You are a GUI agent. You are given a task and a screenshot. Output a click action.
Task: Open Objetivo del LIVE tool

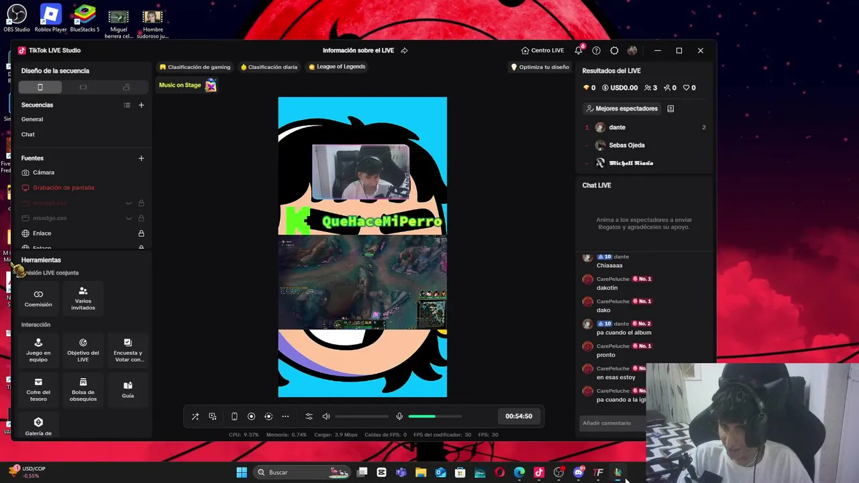(83, 350)
